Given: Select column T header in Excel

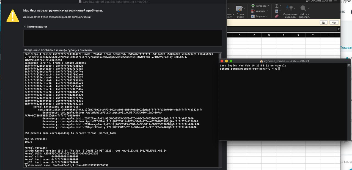Looking at the screenshot, I should 313,35.
